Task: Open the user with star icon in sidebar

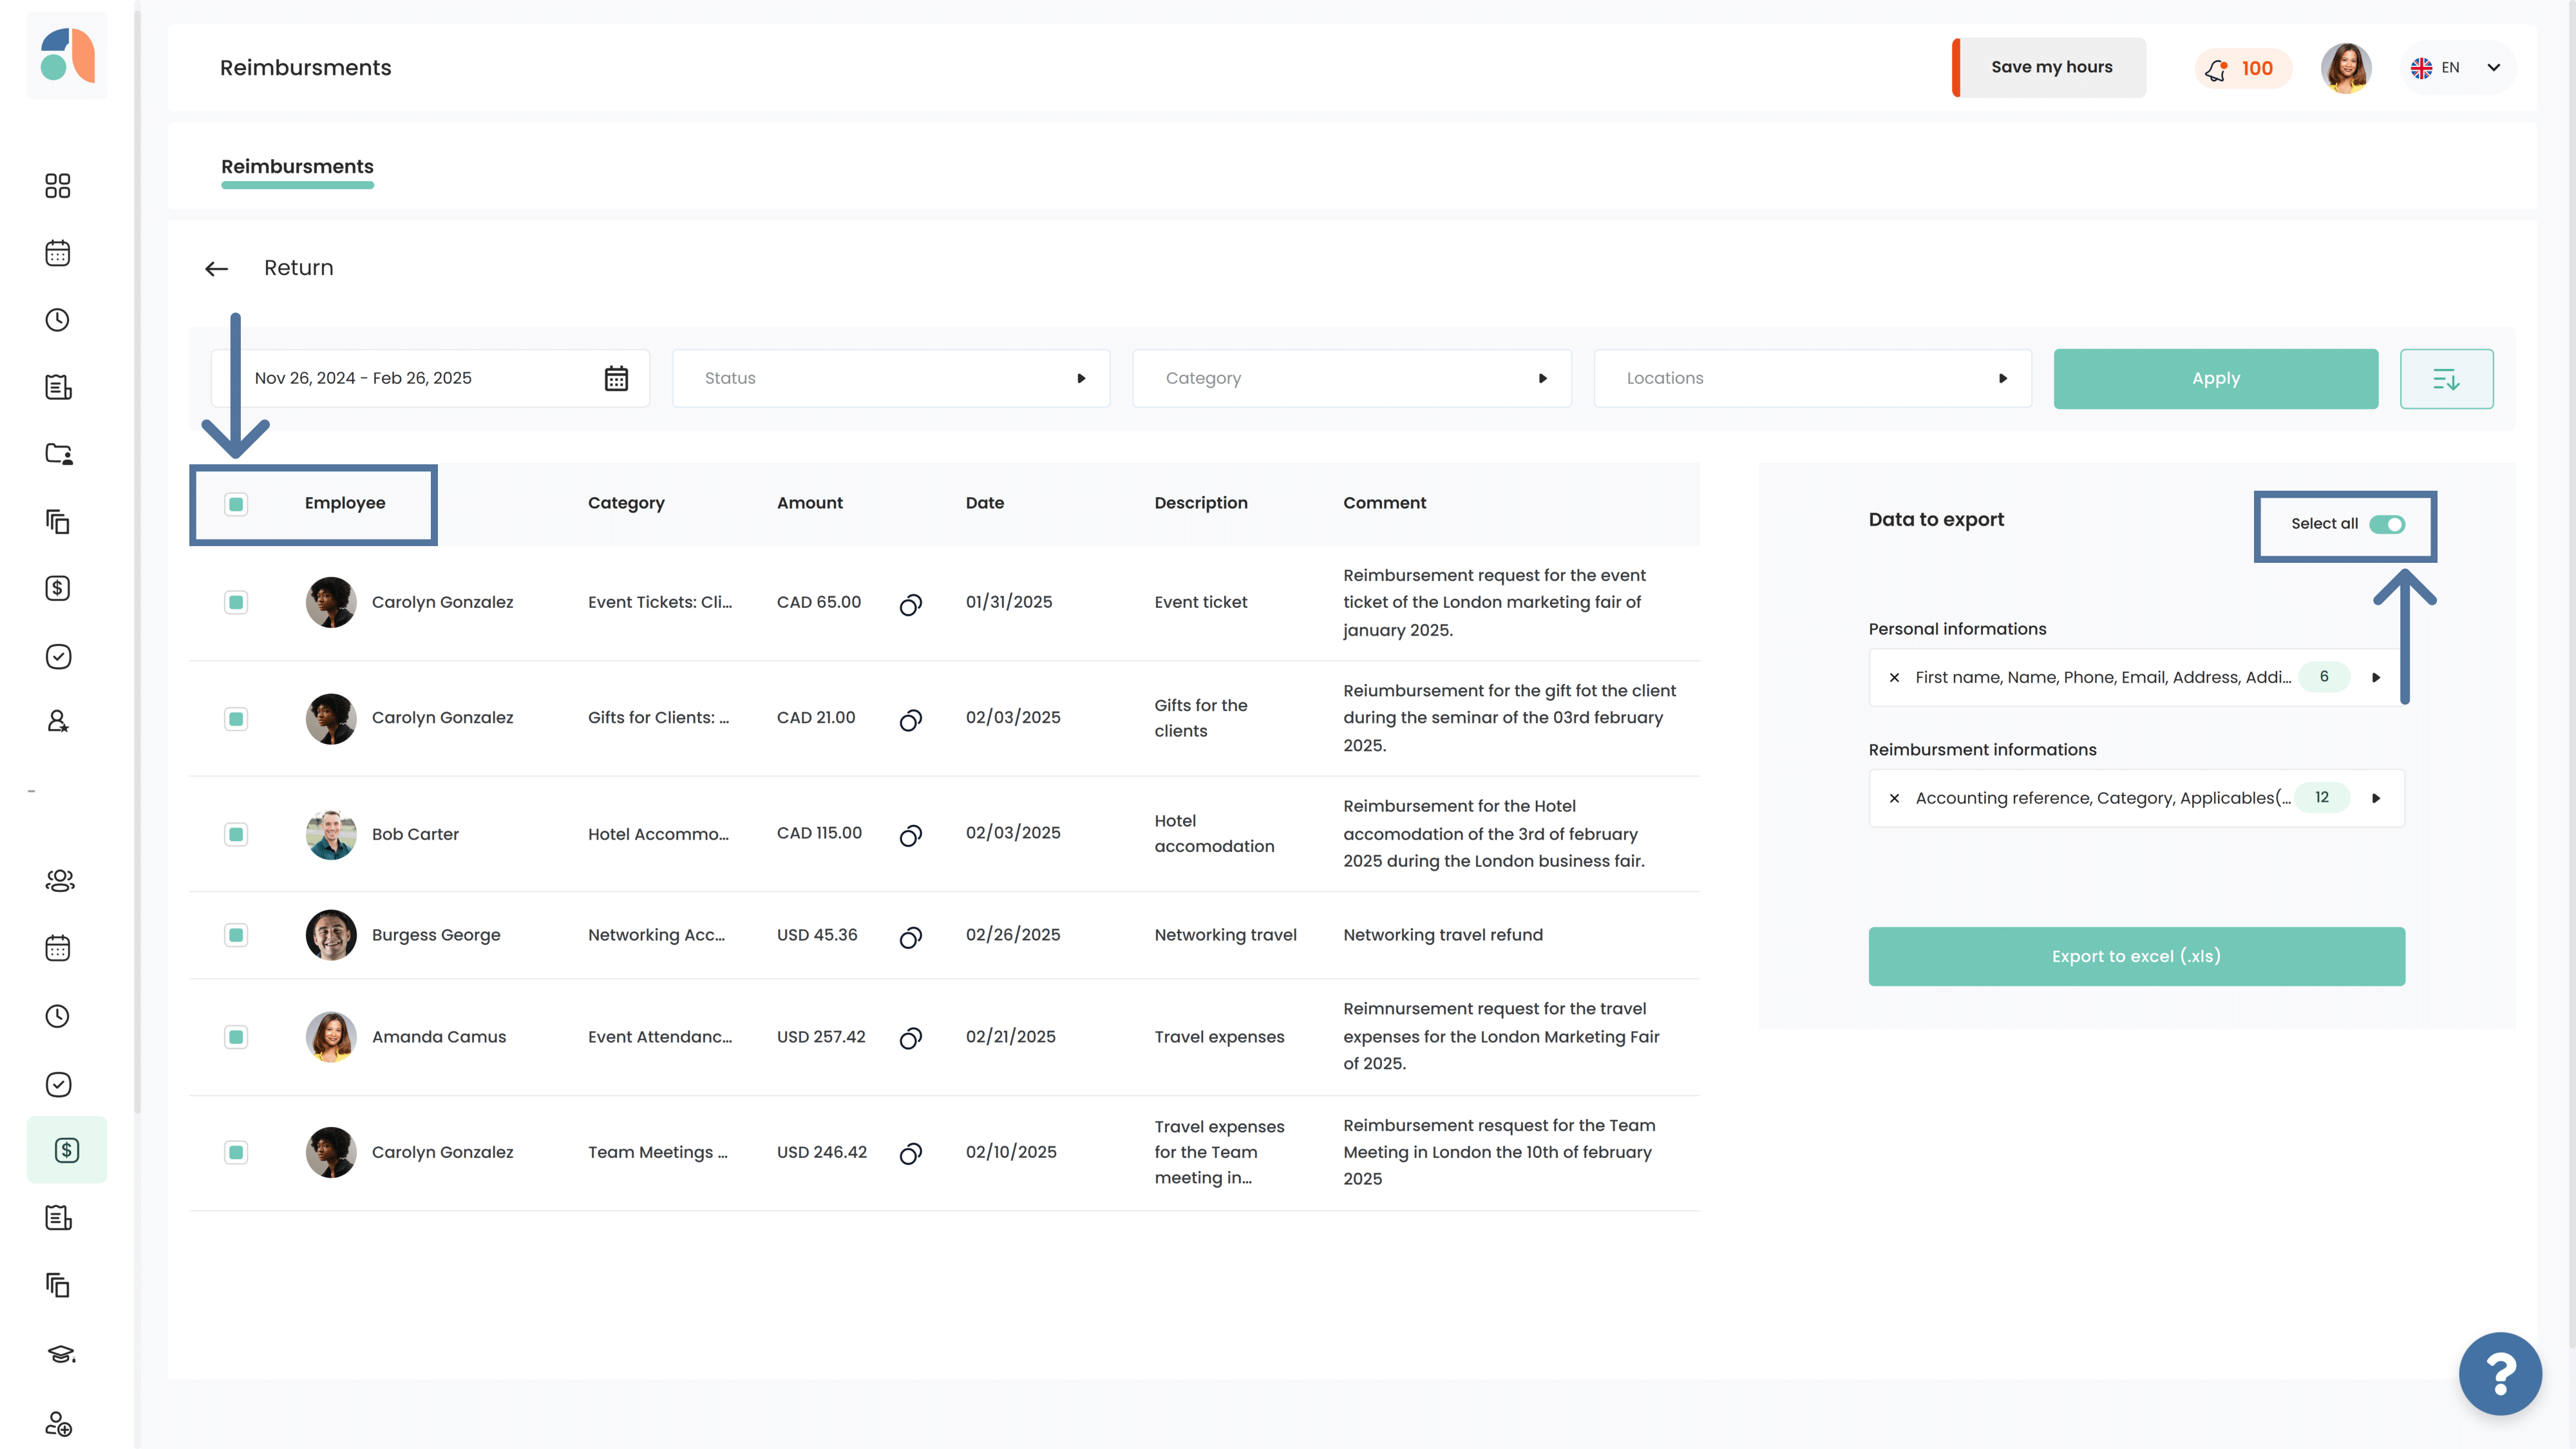Action: click(x=58, y=721)
